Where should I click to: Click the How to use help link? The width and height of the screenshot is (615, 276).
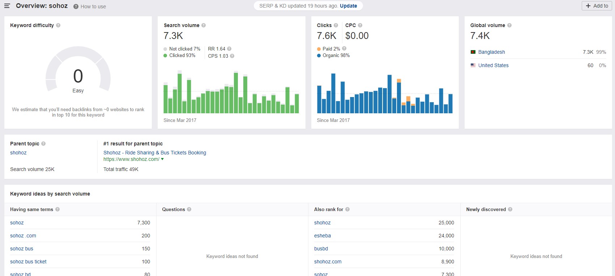[90, 6]
